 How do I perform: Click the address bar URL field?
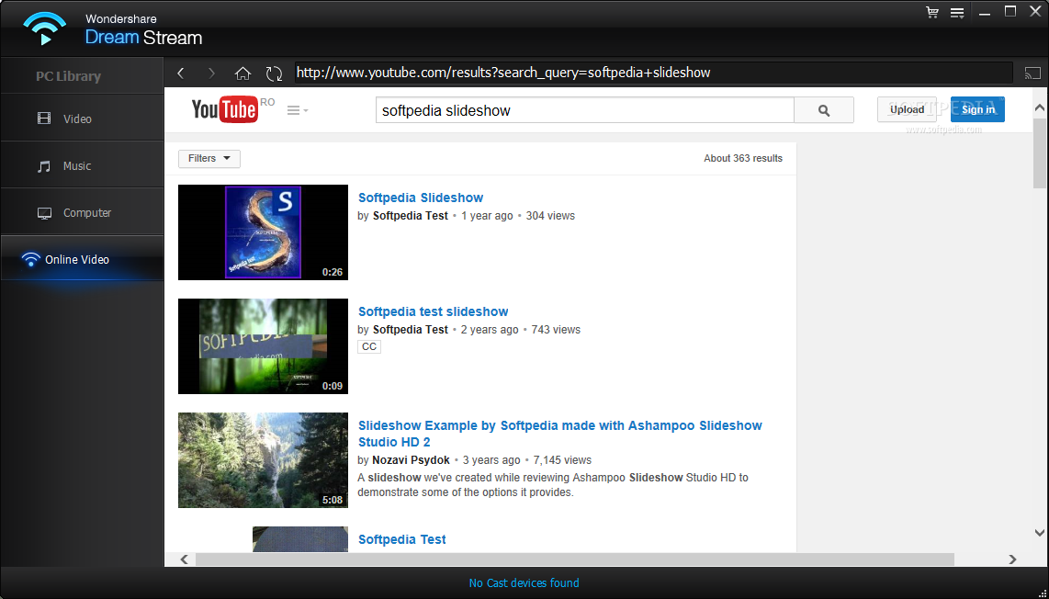pyautogui.click(x=653, y=73)
